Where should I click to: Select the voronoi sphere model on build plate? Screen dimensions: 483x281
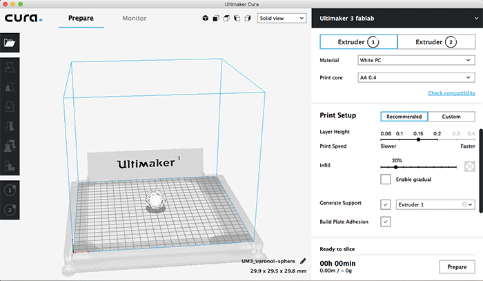(156, 201)
